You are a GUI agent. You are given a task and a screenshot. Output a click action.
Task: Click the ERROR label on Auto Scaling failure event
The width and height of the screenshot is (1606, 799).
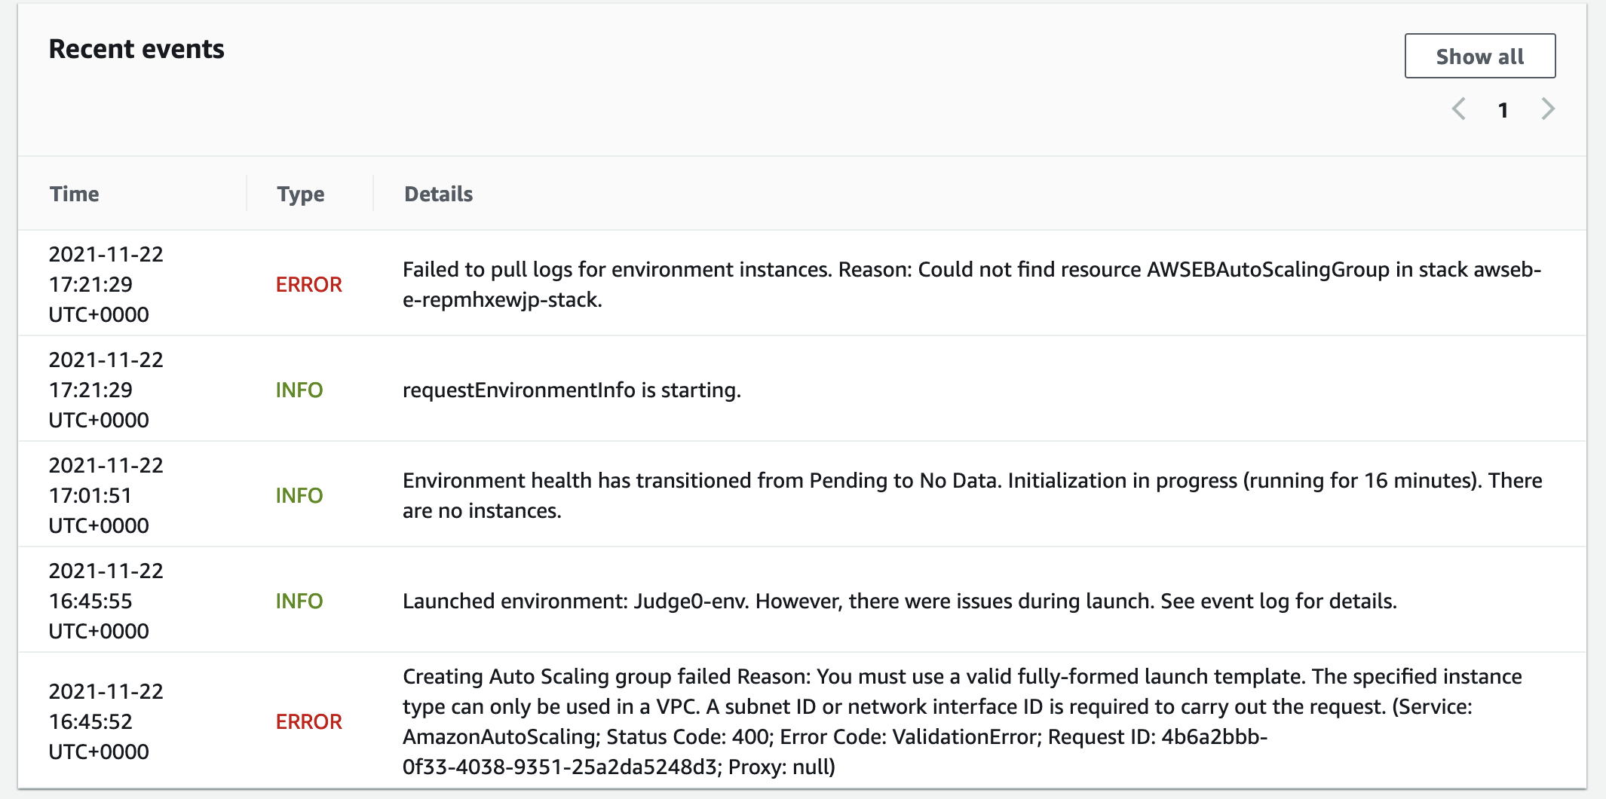click(x=308, y=721)
